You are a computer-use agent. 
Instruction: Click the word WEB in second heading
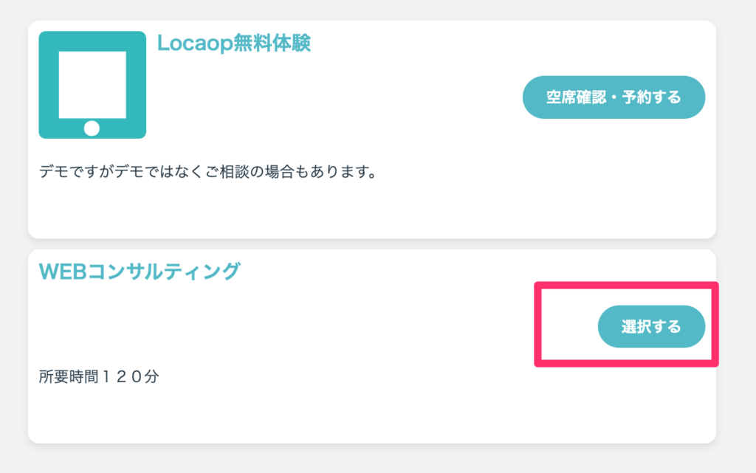[63, 272]
